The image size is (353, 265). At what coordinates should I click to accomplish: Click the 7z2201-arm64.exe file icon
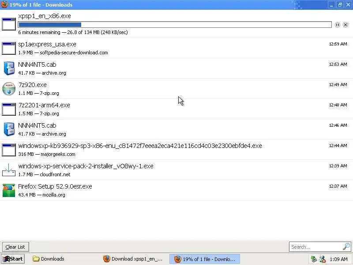(9, 109)
